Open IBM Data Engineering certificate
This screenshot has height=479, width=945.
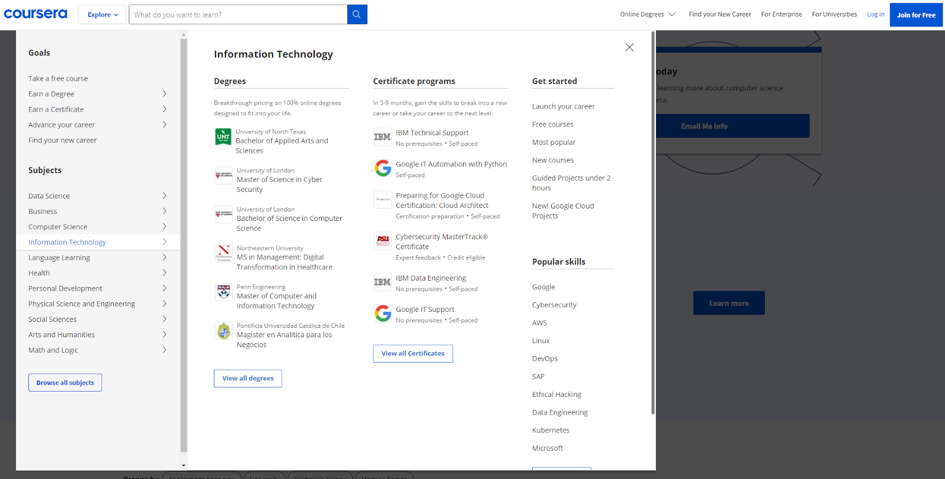(x=431, y=278)
